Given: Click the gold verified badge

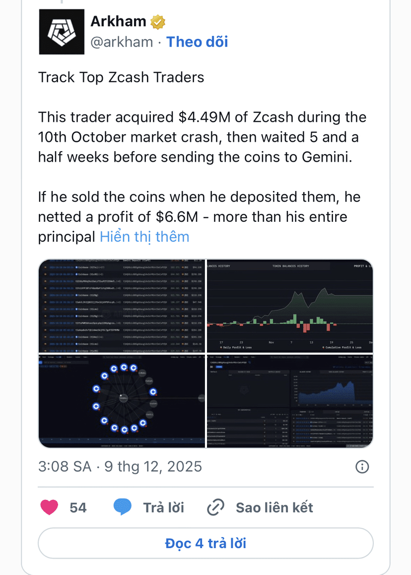Looking at the screenshot, I should 158,22.
